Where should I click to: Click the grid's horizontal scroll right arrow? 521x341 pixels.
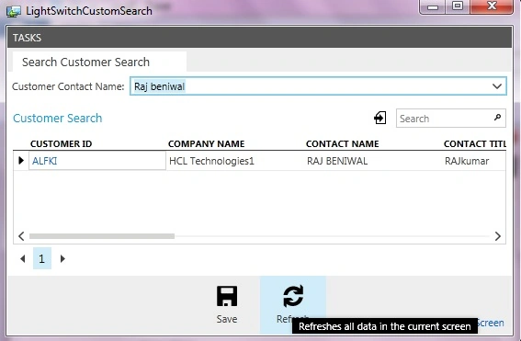498,236
